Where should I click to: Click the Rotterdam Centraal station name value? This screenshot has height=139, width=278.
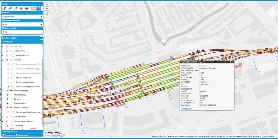click(x=207, y=68)
